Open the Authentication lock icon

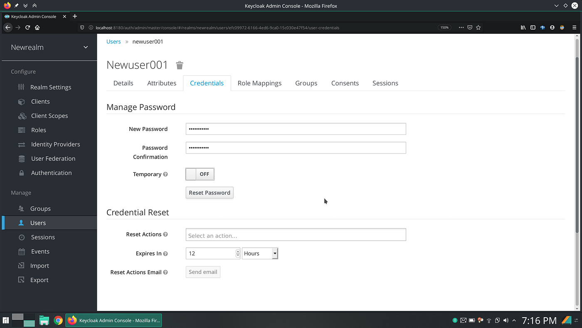pyautogui.click(x=22, y=173)
